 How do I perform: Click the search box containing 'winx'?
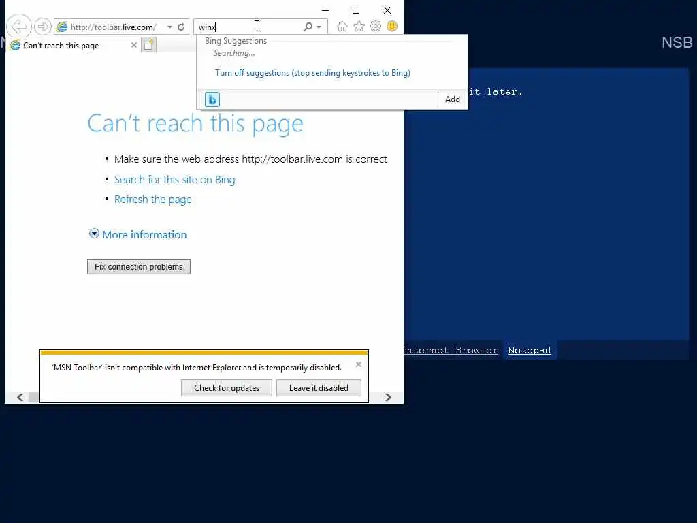click(x=249, y=27)
